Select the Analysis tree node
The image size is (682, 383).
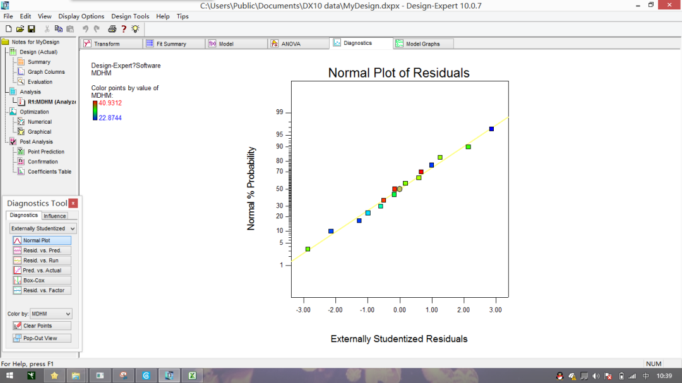30,92
